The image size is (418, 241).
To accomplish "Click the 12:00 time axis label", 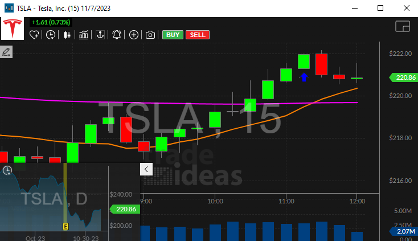I will (x=357, y=201).
